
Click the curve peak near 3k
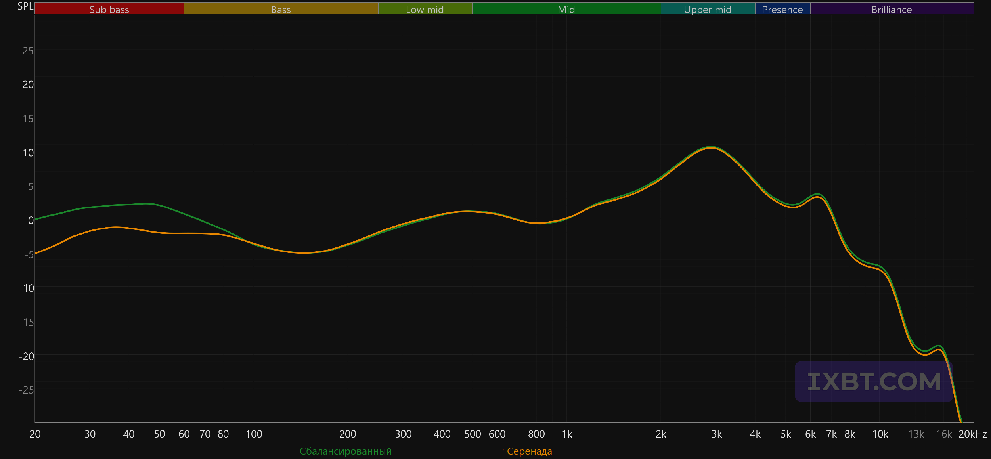coord(712,147)
